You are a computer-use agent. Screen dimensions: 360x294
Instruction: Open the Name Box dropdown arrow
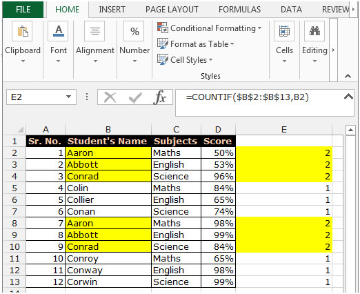pos(68,97)
